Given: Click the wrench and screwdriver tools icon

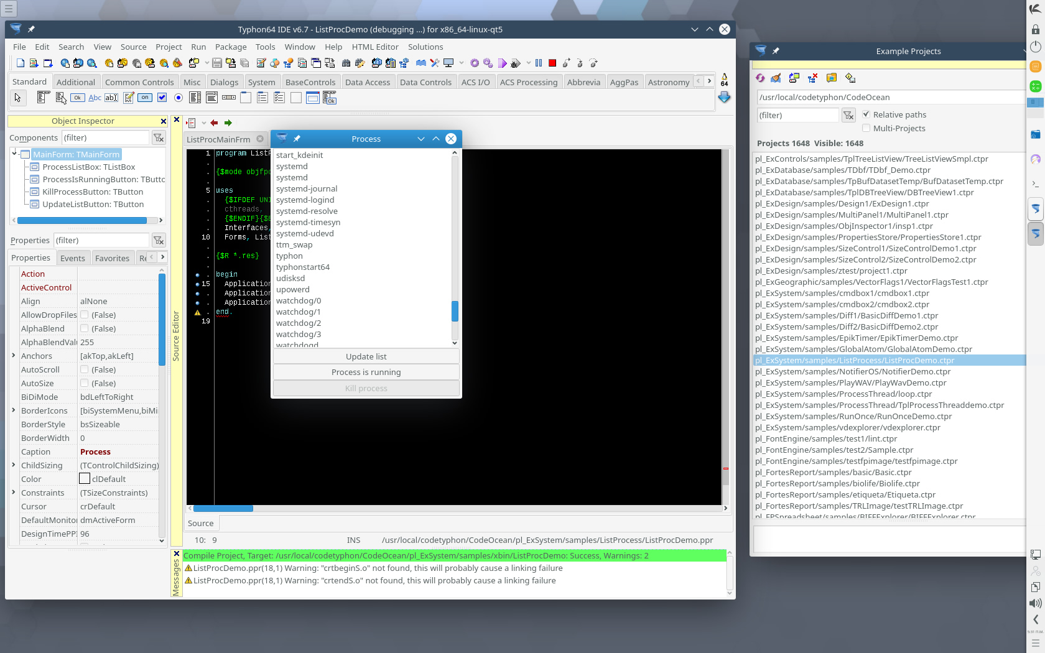Looking at the screenshot, I should tap(435, 63).
